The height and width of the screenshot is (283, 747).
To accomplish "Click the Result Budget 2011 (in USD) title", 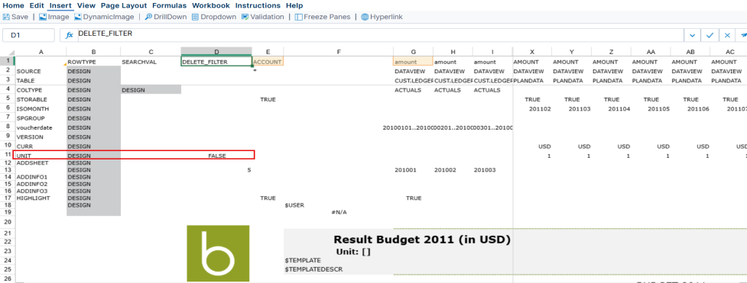I will 421,240.
